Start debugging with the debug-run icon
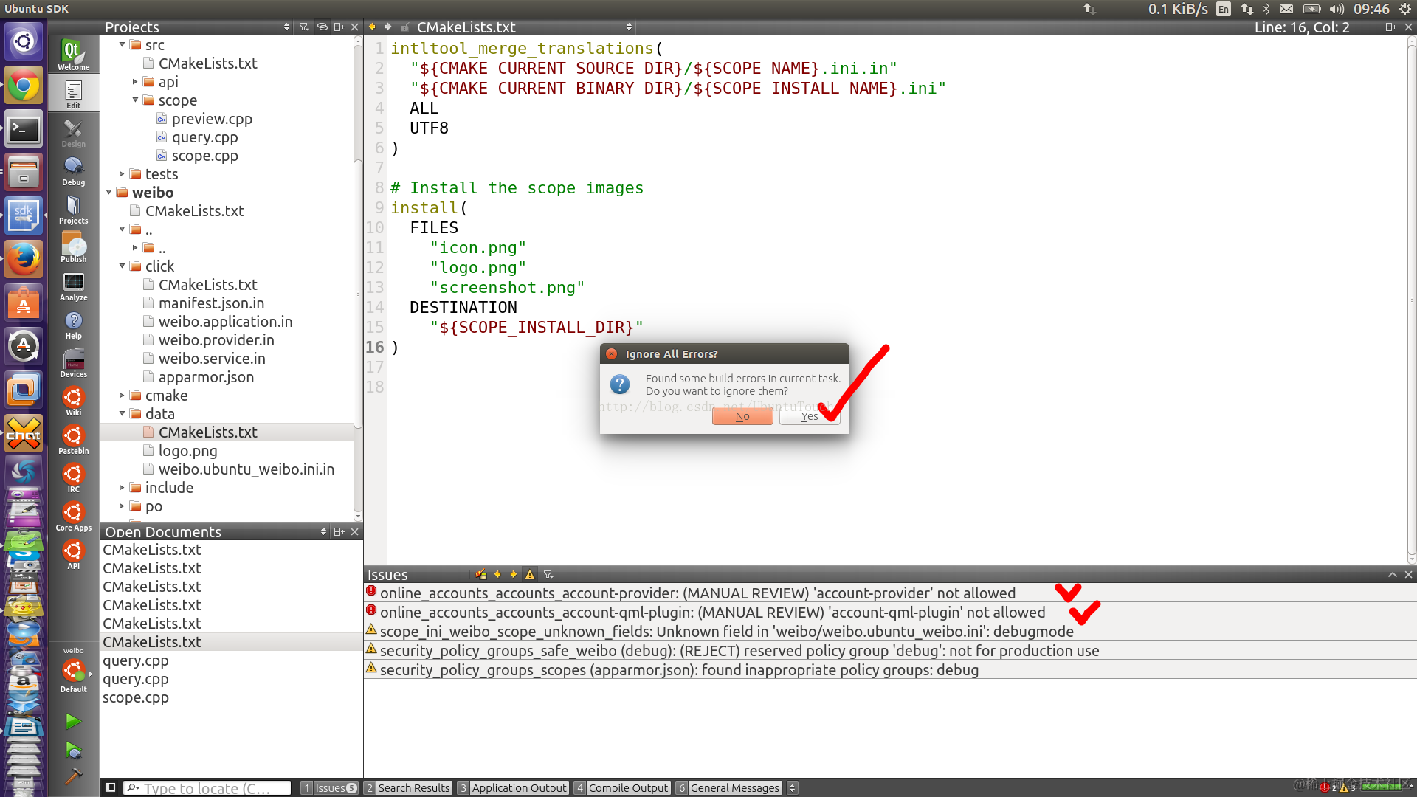Viewport: 1417px width, 797px height. [x=73, y=751]
